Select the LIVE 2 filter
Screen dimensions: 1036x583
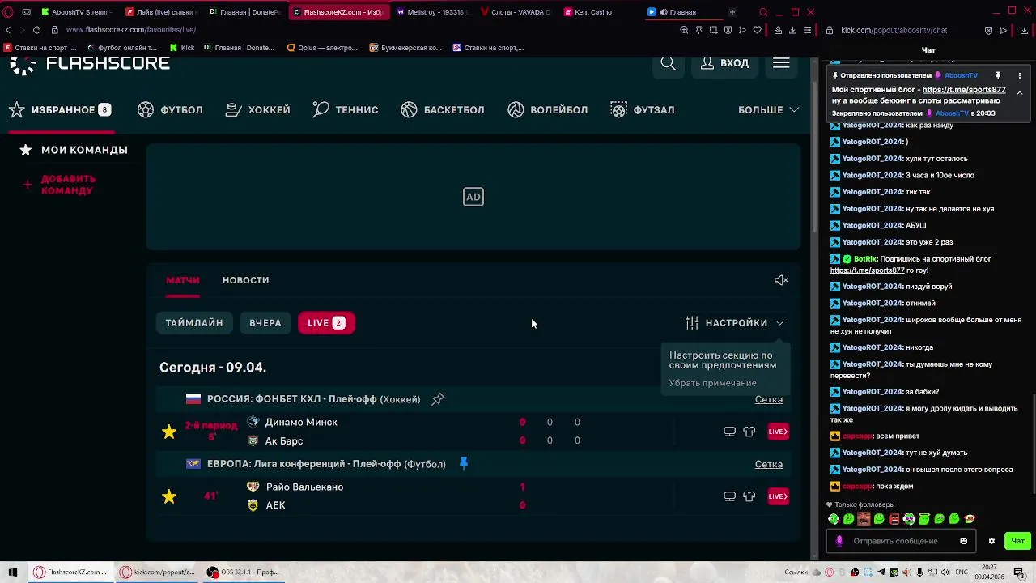pyautogui.click(x=326, y=323)
